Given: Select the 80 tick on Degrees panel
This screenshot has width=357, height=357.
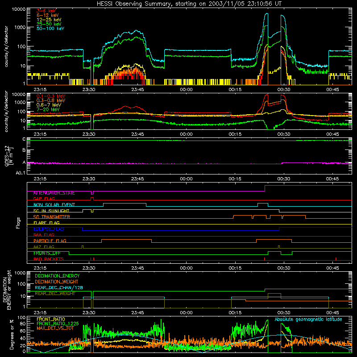Looking at the screenshot, I should (x=23, y=324).
